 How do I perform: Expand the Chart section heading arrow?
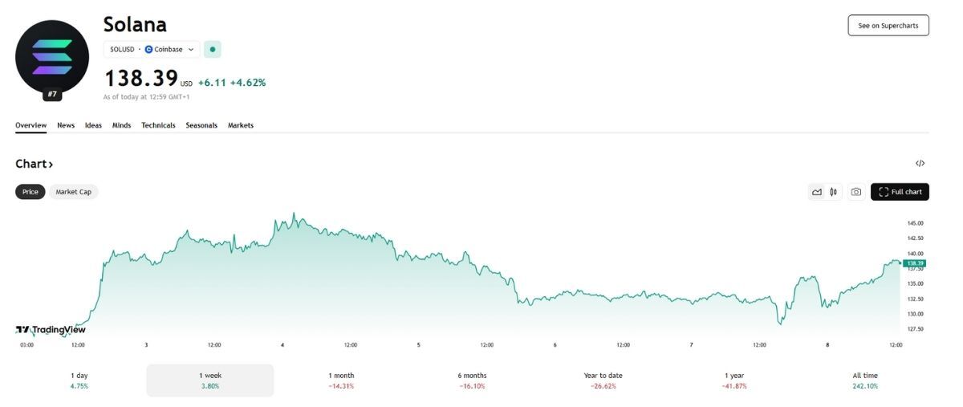(x=51, y=164)
